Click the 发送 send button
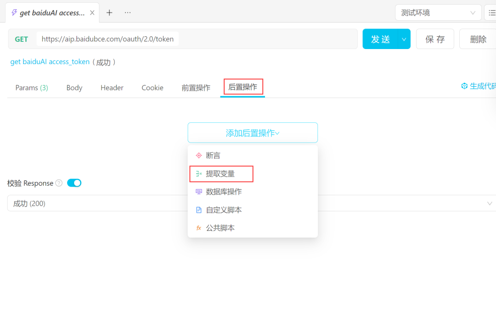Image resolution: width=496 pixels, height=336 pixels. point(380,39)
